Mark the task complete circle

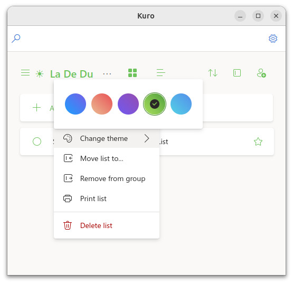click(x=37, y=141)
